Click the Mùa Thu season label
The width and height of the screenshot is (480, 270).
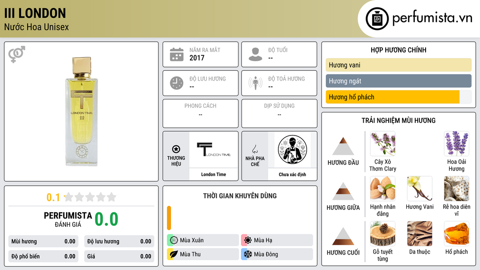click(x=190, y=254)
